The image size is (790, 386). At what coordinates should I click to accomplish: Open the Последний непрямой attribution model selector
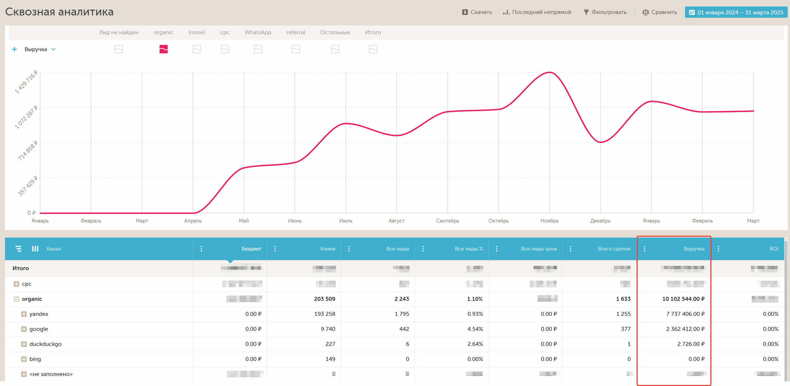point(537,12)
